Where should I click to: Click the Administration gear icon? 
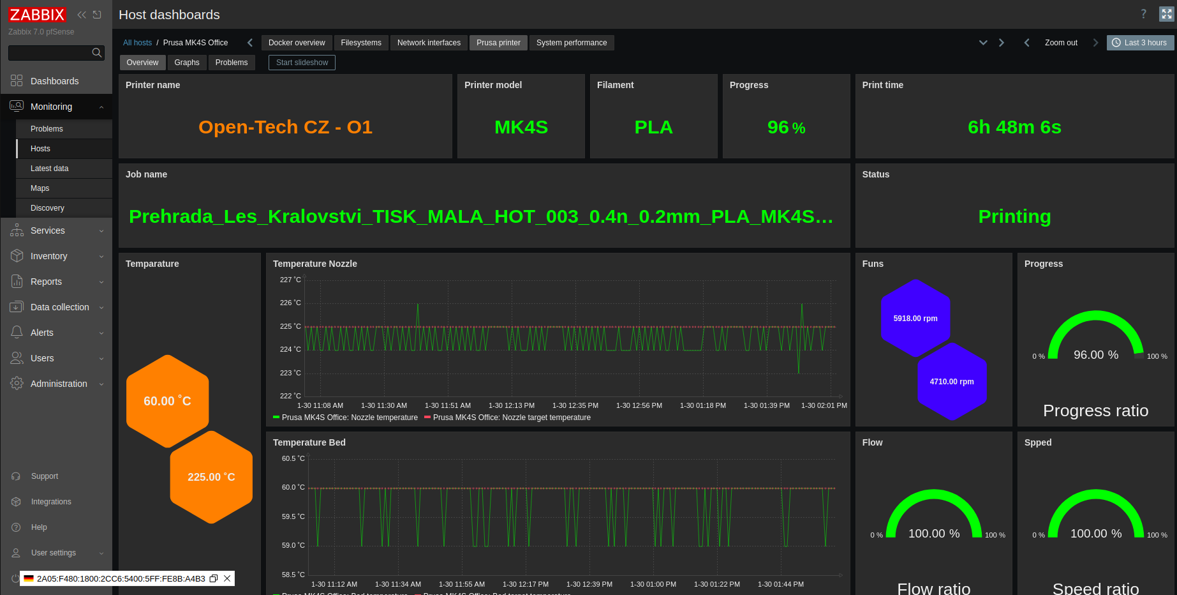[x=16, y=384]
